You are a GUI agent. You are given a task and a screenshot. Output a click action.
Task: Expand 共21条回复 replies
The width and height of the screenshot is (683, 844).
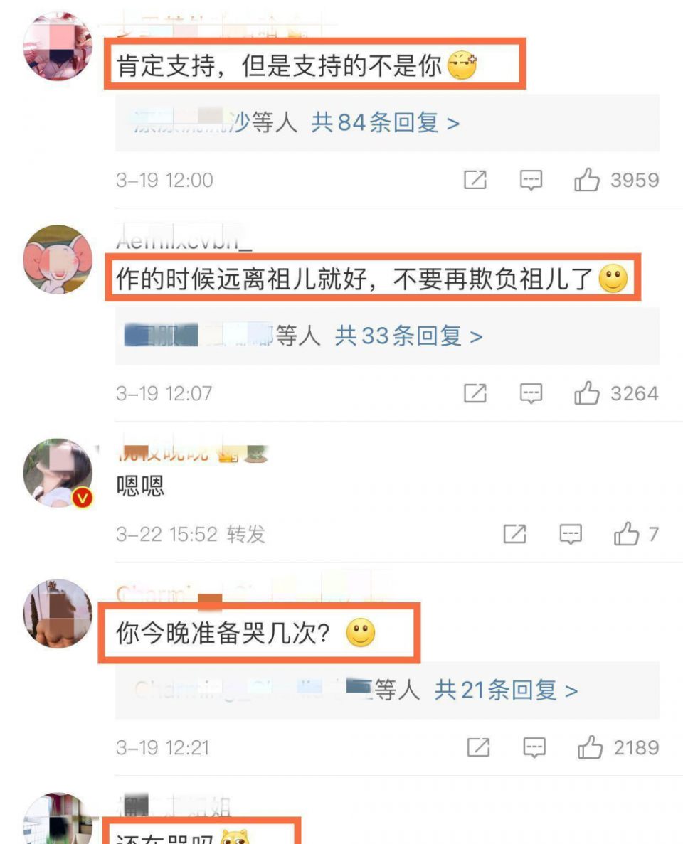(x=507, y=690)
